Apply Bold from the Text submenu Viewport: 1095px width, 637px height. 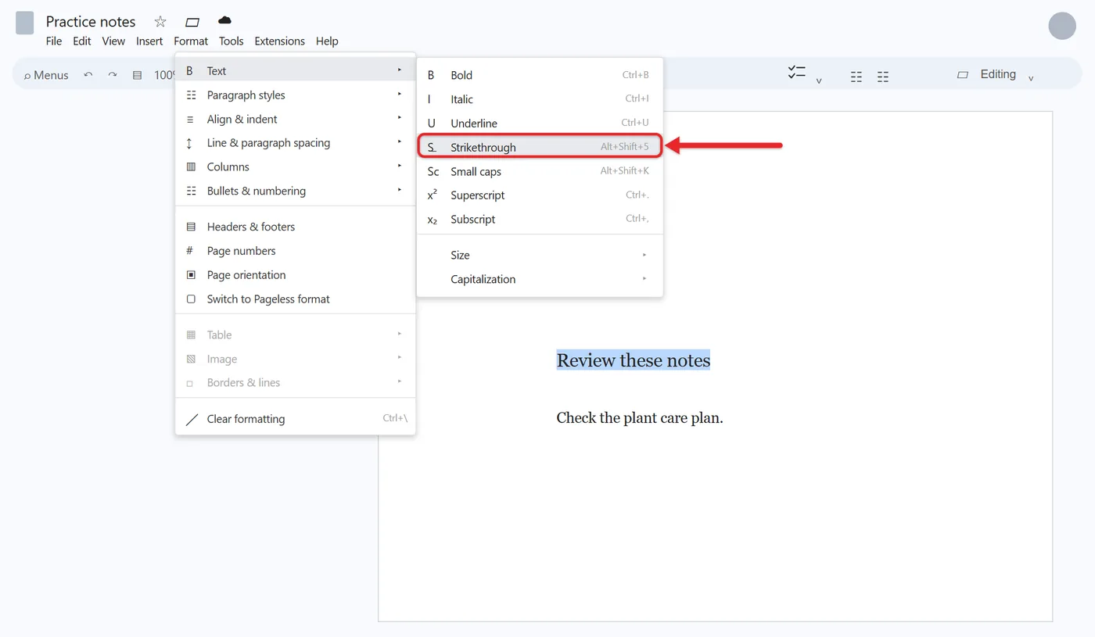click(x=540, y=75)
